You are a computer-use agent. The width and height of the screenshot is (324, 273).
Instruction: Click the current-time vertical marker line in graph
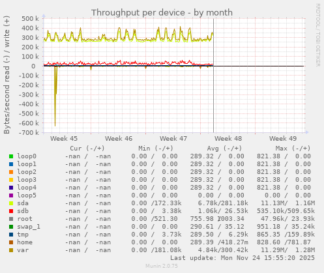[213, 76]
